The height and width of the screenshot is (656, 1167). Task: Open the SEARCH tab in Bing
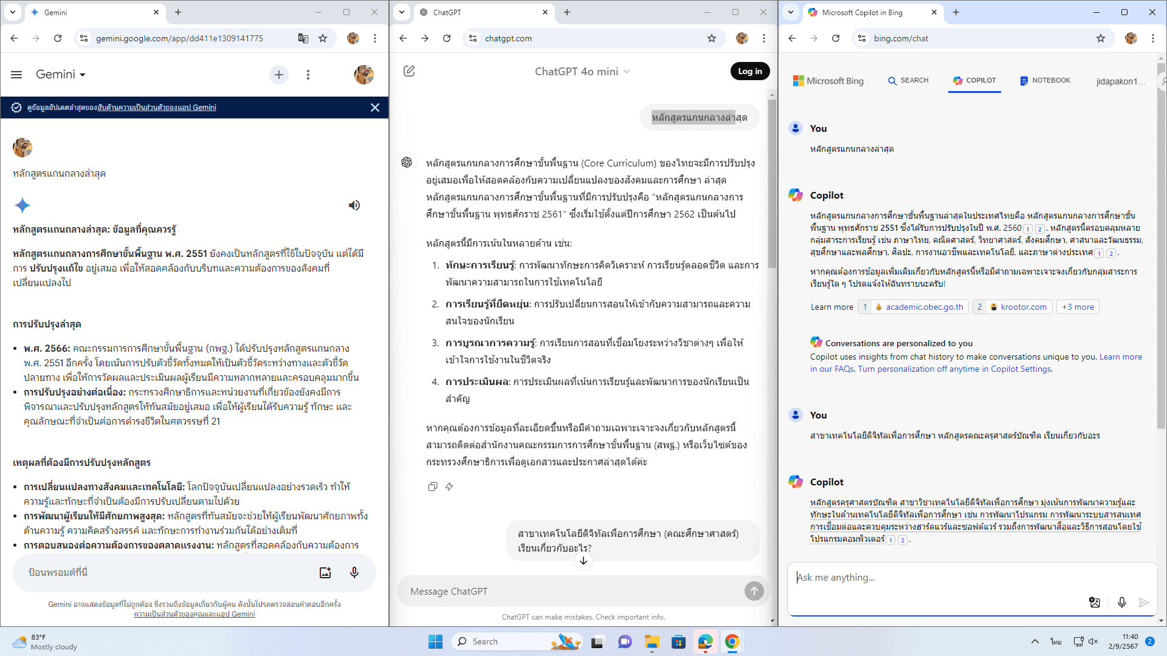click(x=908, y=80)
